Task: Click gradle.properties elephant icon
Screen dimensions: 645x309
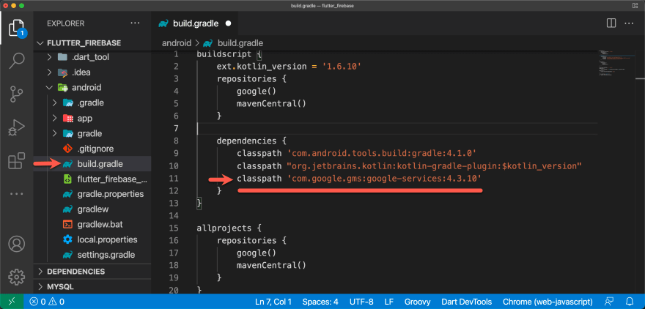Action: (67, 194)
